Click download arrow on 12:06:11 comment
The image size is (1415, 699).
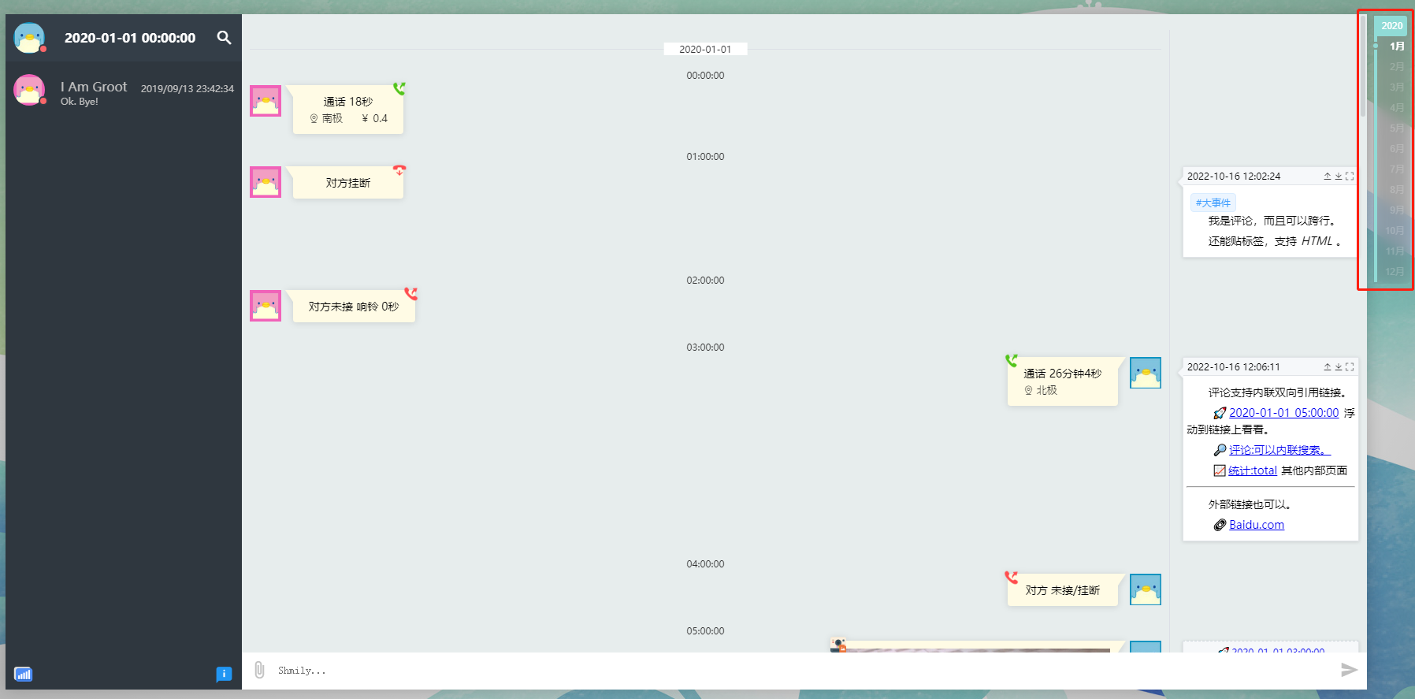[x=1339, y=367]
